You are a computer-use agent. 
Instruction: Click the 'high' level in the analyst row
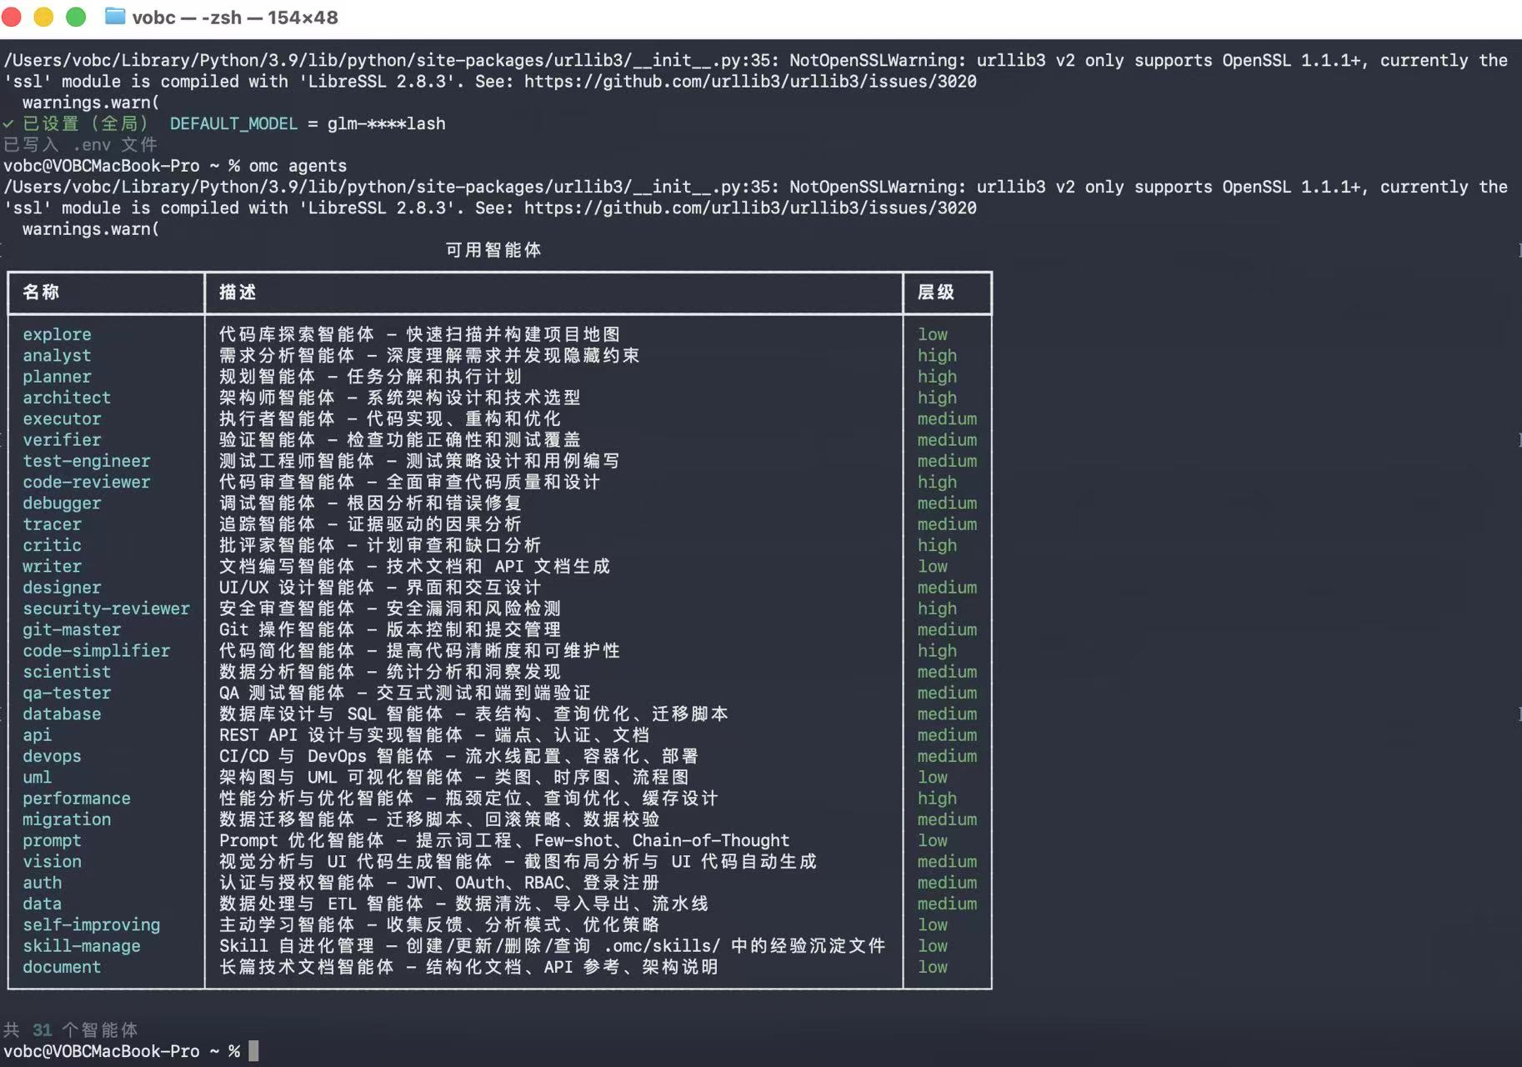pos(937,355)
